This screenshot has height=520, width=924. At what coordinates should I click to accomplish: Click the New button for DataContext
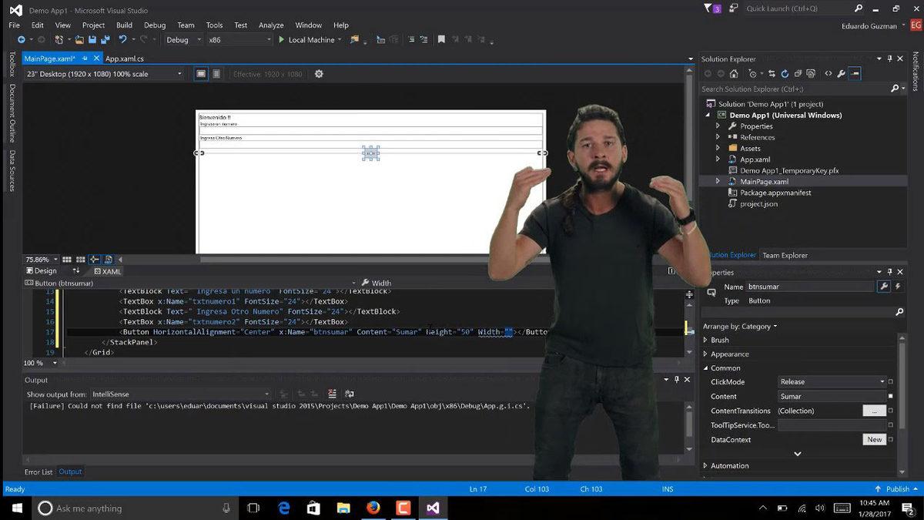(x=874, y=440)
